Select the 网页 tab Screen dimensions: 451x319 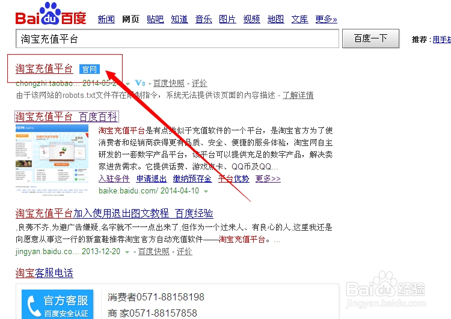130,19
